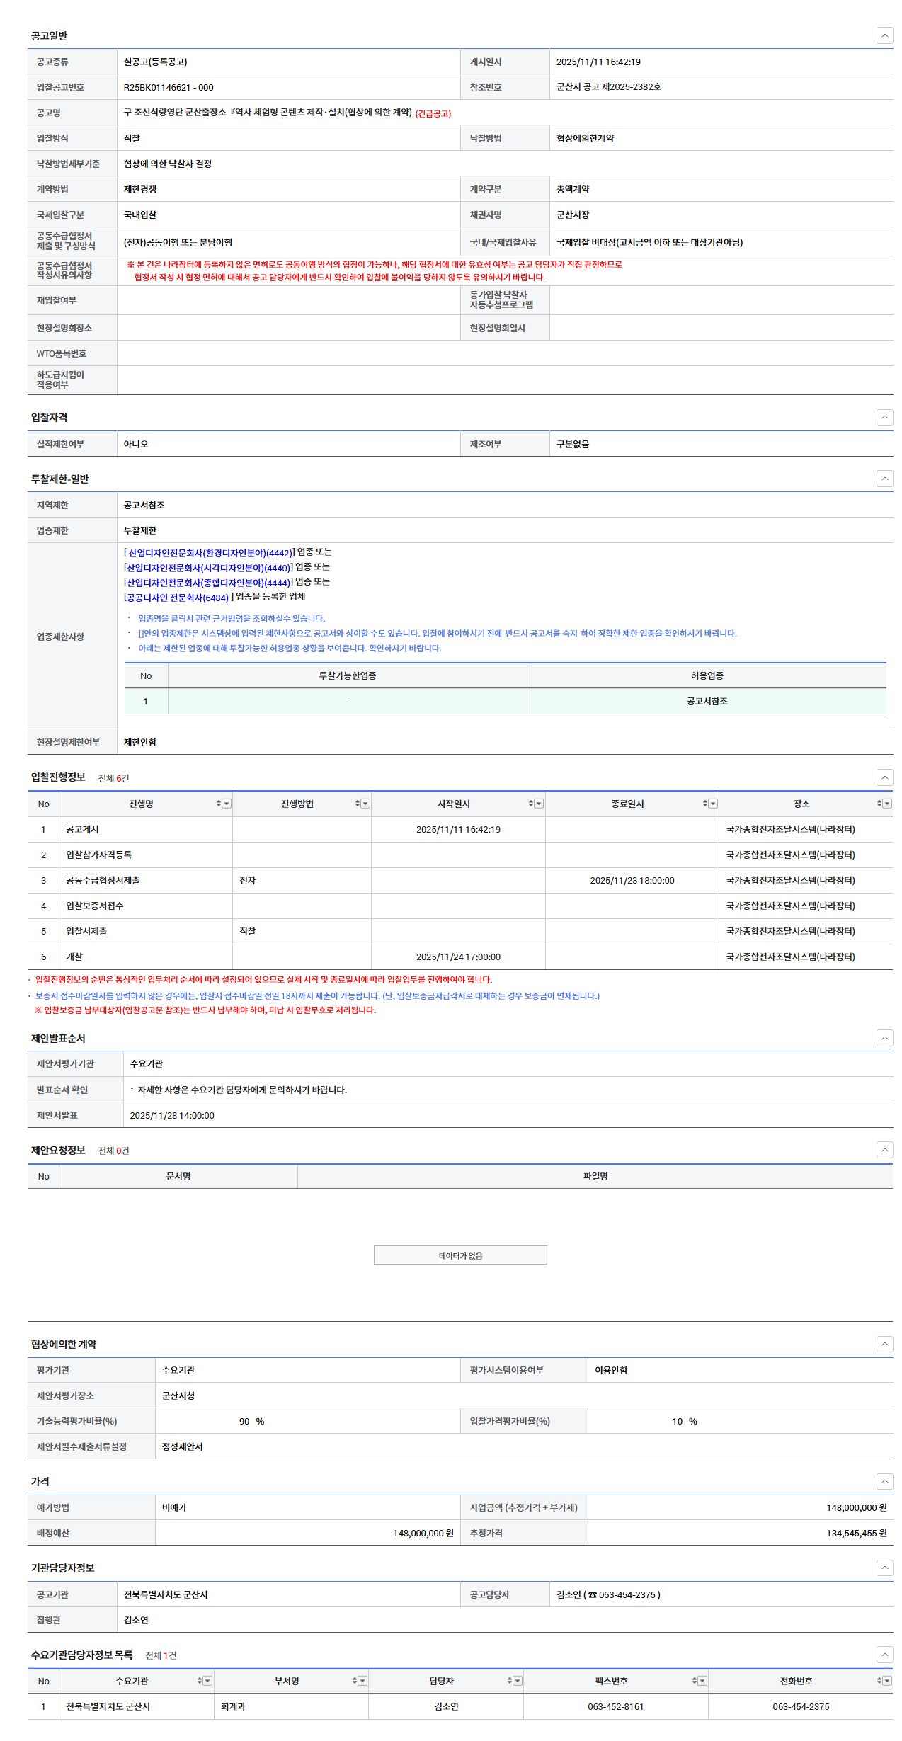Viewport: 902px width, 1741px height.
Task: Collapse the 가격 section
Action: point(884,1481)
